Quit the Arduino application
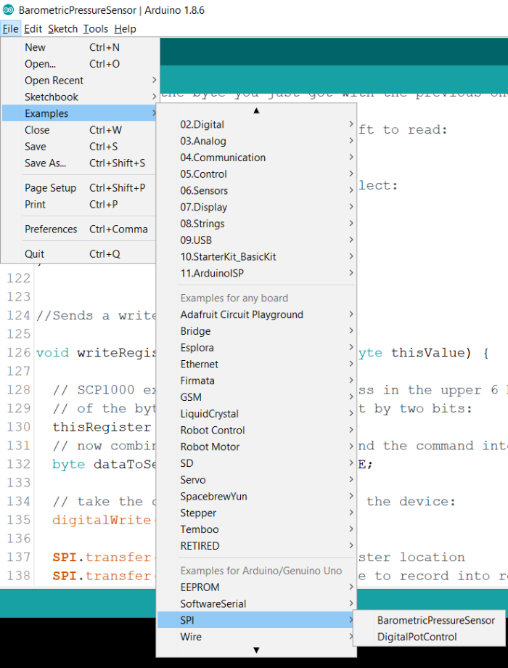This screenshot has height=668, width=508. pyautogui.click(x=34, y=254)
